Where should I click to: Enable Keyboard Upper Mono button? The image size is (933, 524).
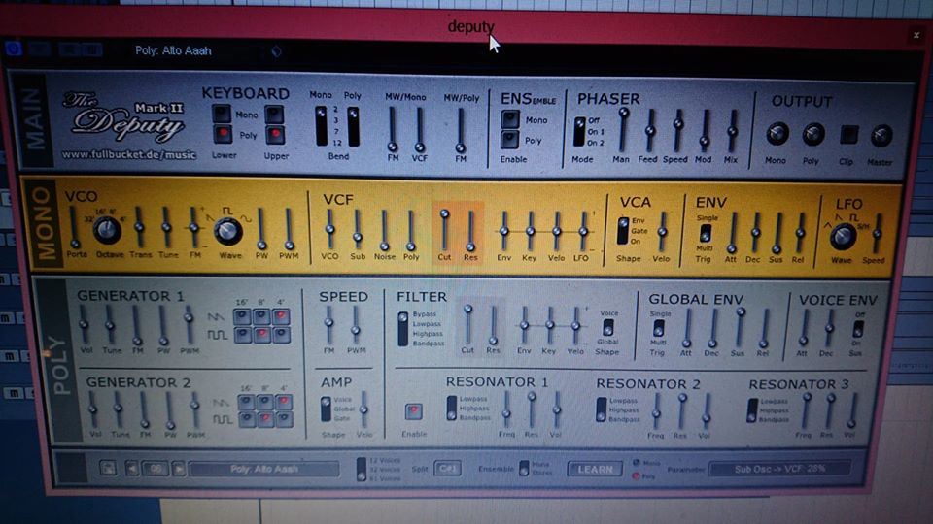[274, 115]
